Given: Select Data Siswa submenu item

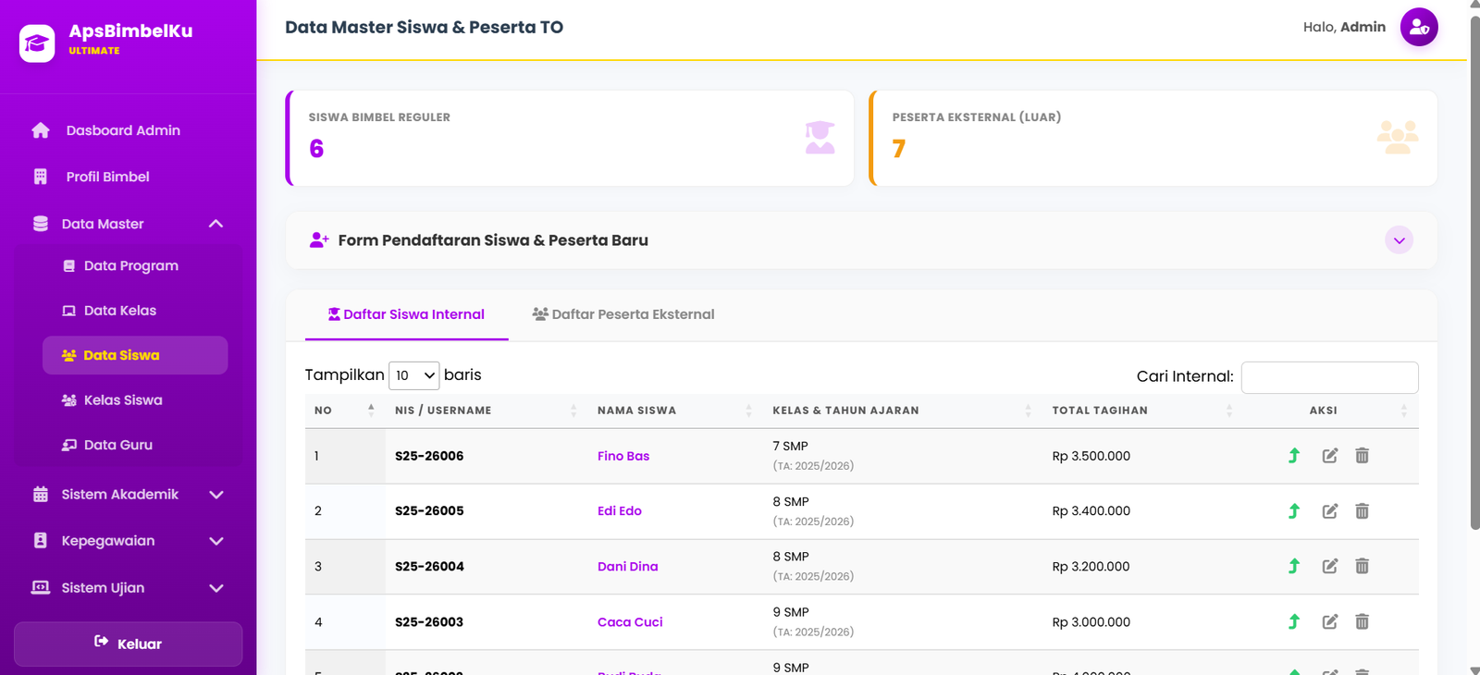Looking at the screenshot, I should click(135, 355).
